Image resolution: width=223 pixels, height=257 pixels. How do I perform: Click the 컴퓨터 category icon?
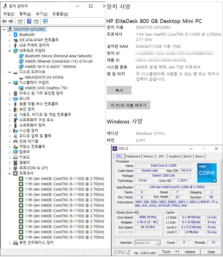[x=15, y=152]
